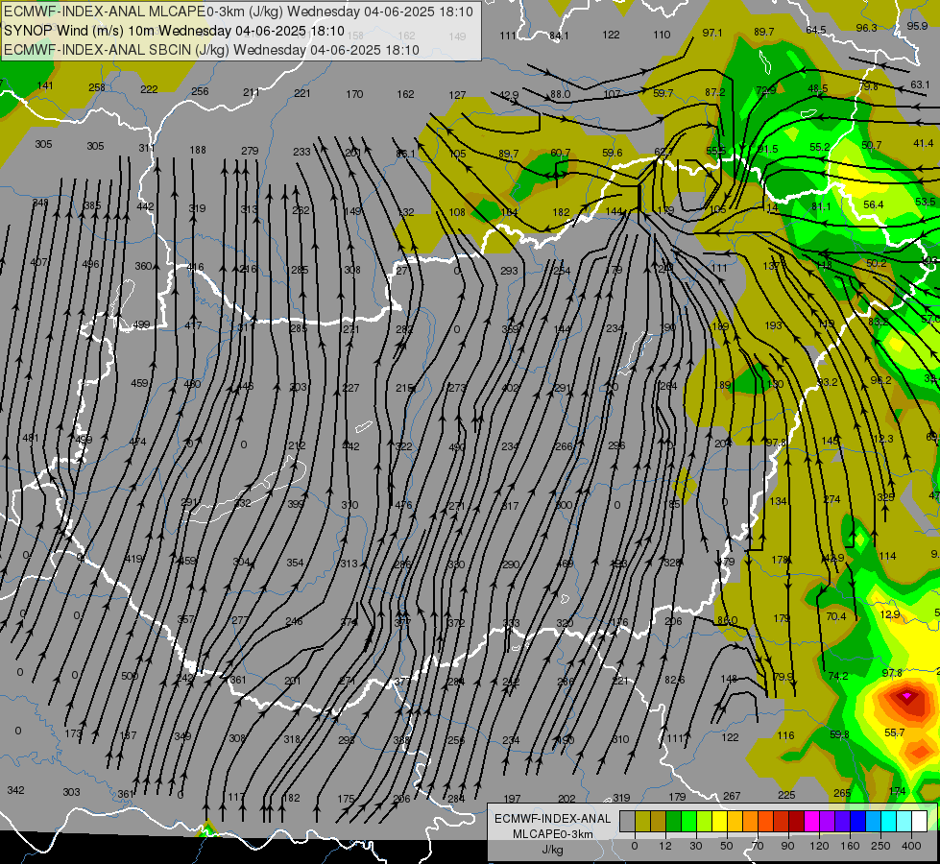This screenshot has height=864, width=940.
Task: Click the legend tick label 0
Action: (x=635, y=846)
